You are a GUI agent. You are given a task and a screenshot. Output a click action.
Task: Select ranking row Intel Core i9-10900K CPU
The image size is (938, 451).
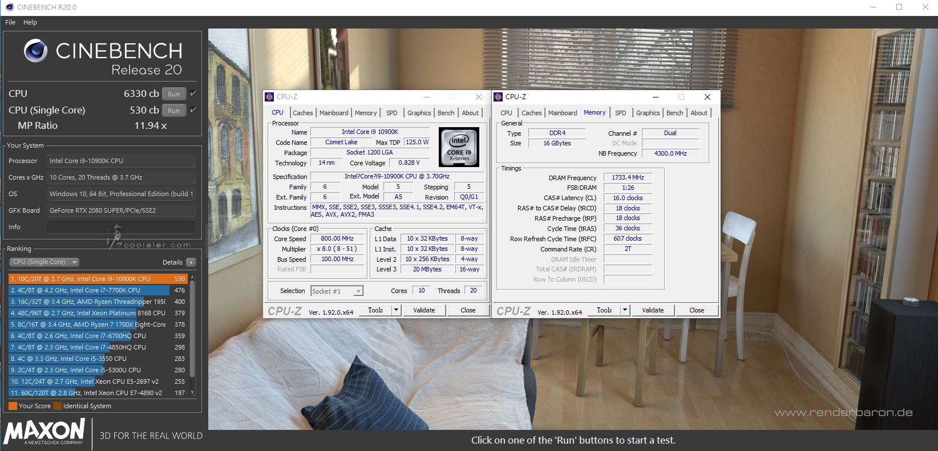pyautogui.click(x=98, y=279)
